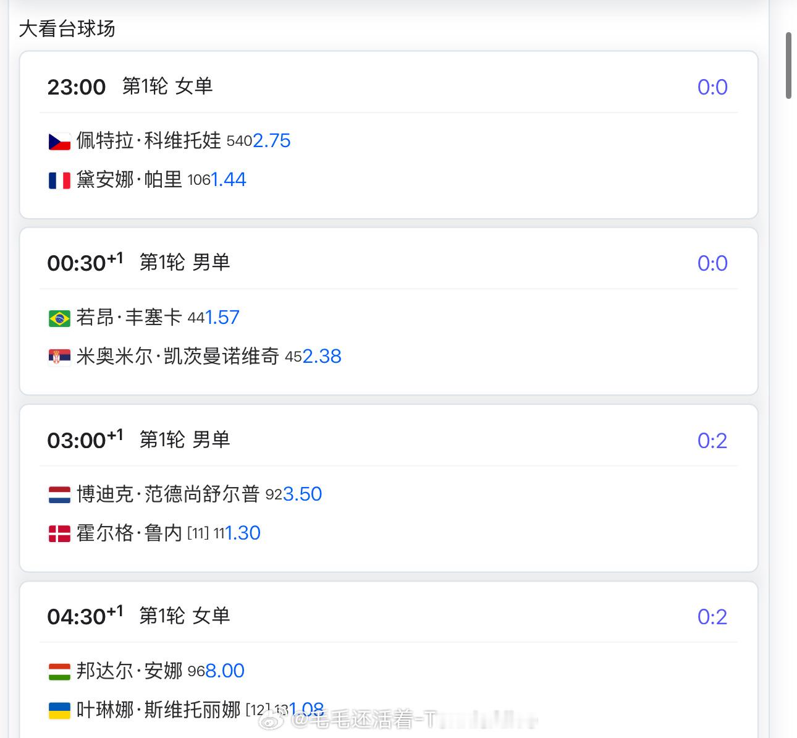This screenshot has width=797, height=738.
Task: Select odds 3.50 for 博迪克·范德尚舒尔普
Action: [302, 494]
